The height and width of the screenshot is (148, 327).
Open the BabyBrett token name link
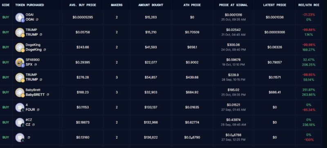(33, 90)
